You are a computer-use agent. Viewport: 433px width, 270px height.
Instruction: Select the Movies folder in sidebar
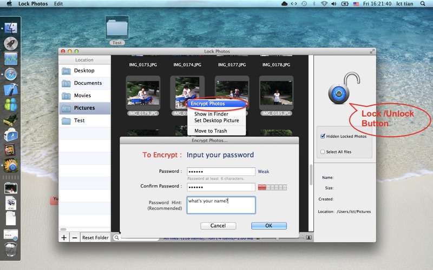pyautogui.click(x=84, y=96)
